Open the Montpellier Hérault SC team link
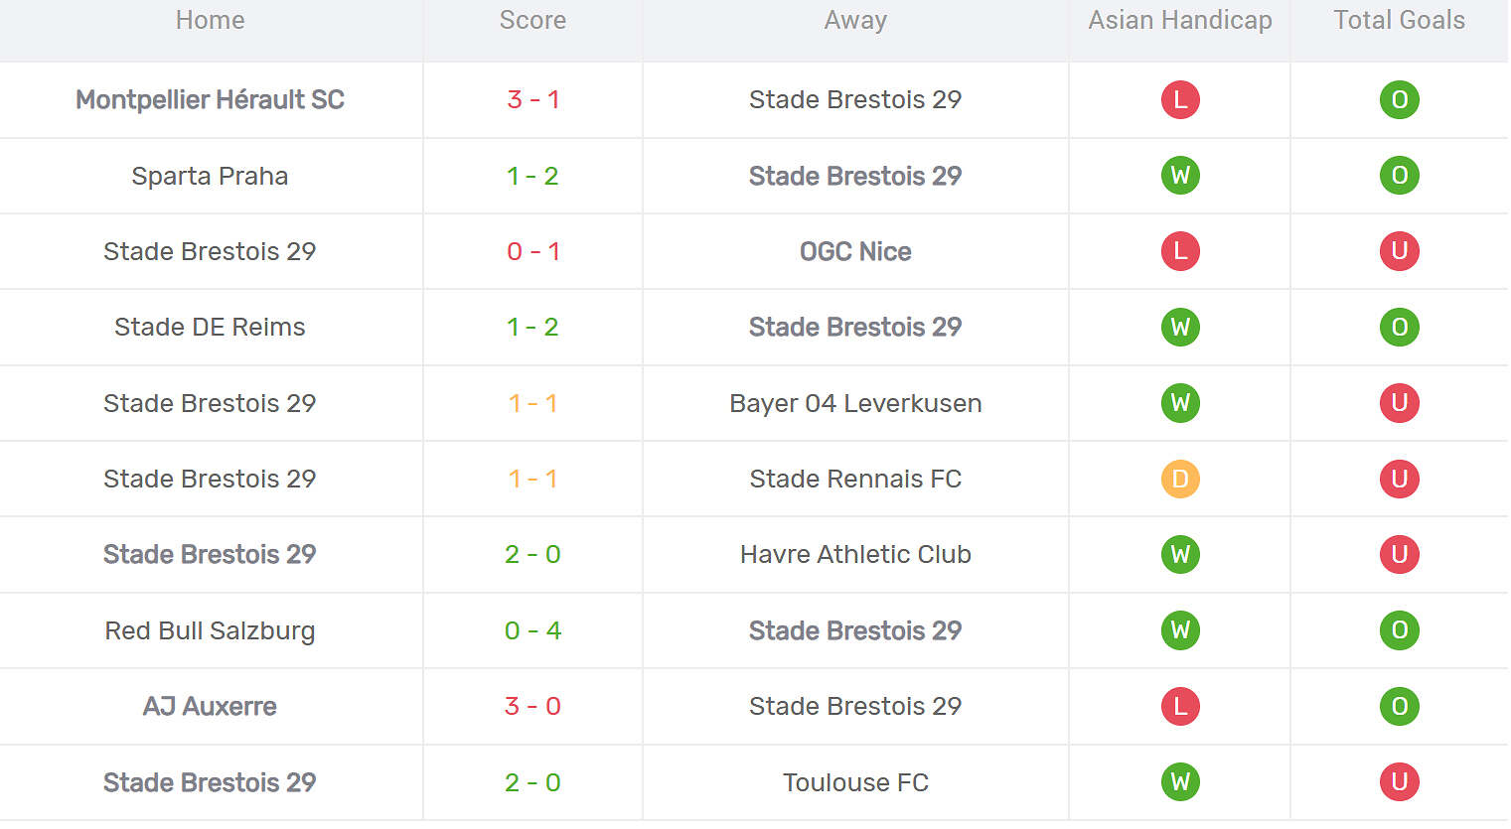 pos(210,99)
